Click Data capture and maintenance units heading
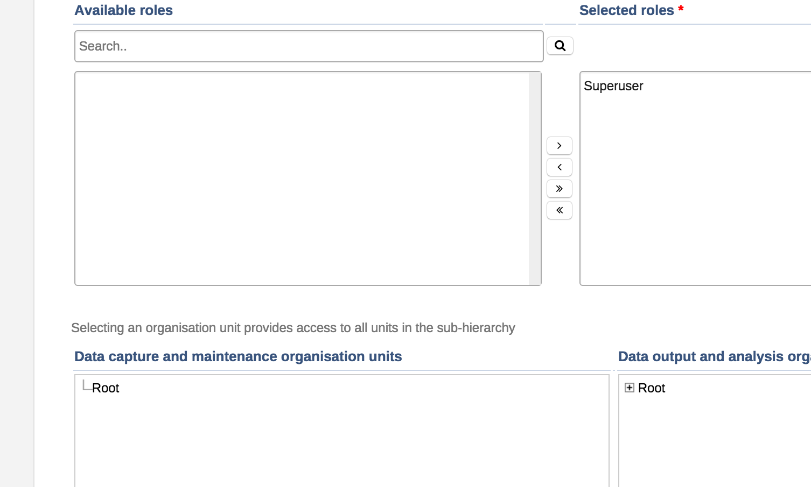Viewport: 811px width, 487px height. tap(238, 356)
